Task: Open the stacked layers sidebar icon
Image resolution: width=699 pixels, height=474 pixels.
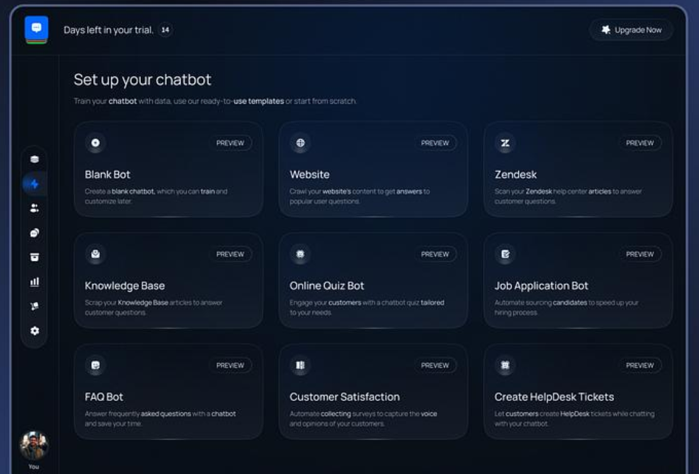Action: tap(35, 160)
